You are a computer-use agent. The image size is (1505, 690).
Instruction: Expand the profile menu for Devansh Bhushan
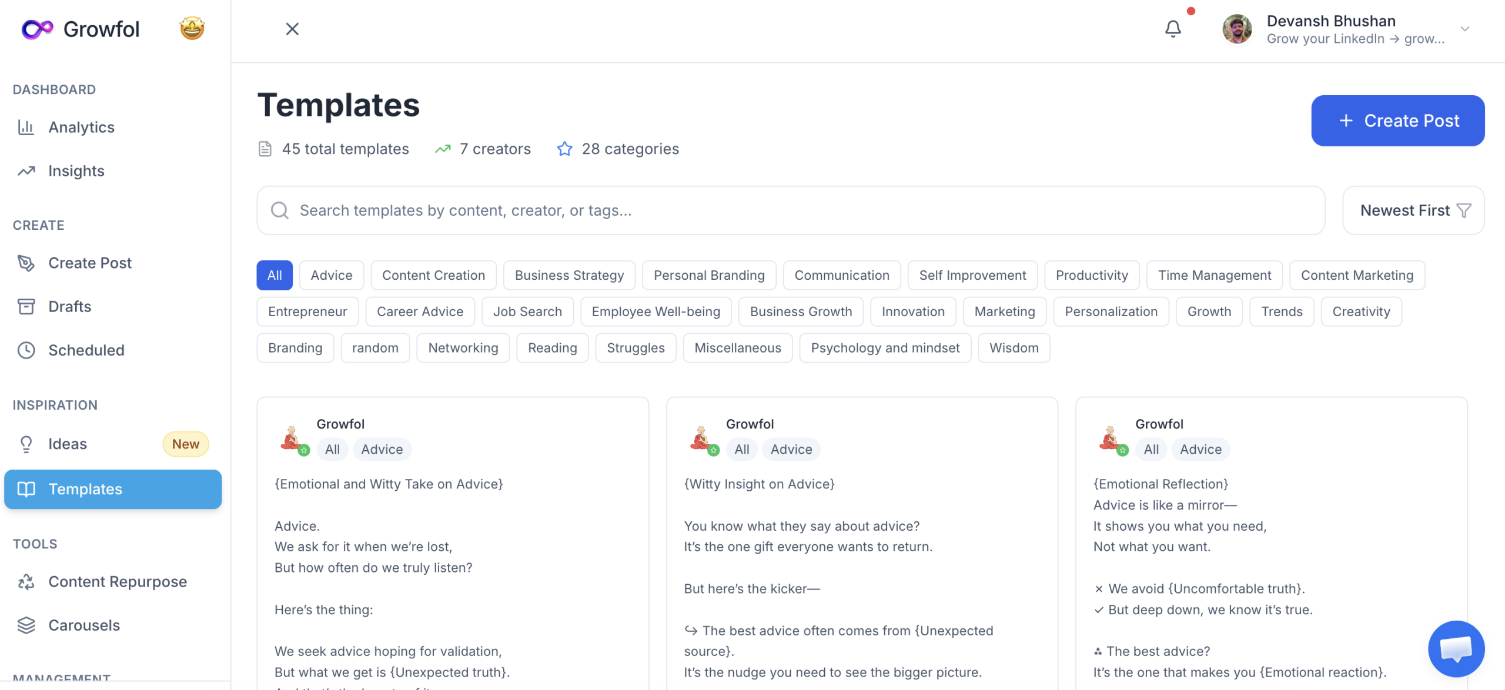(1464, 28)
